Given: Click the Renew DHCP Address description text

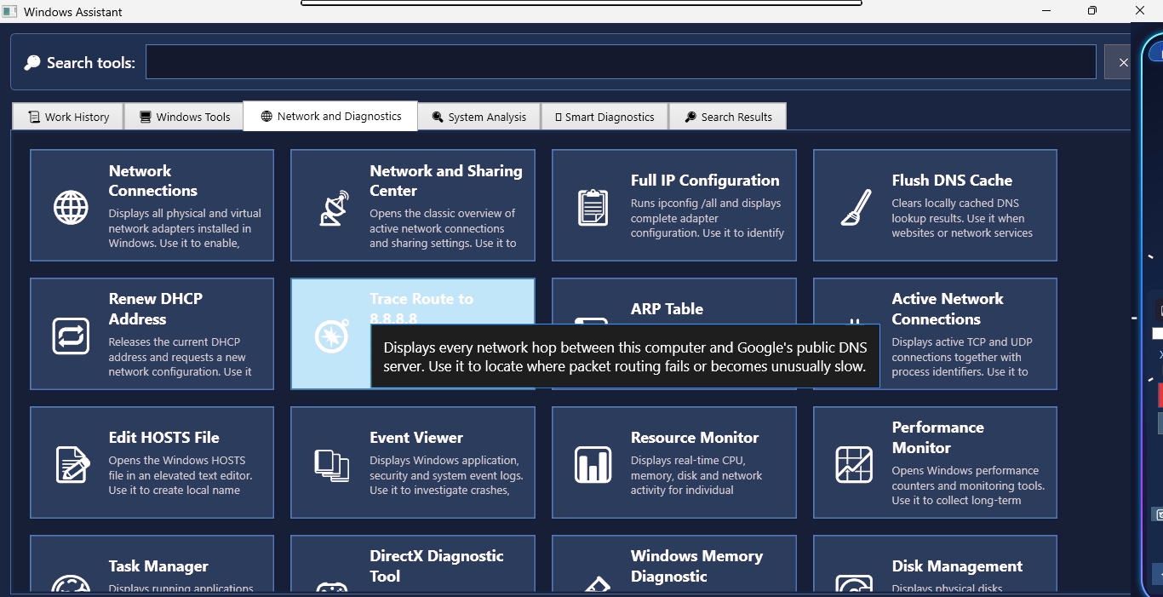Looking at the screenshot, I should click(x=180, y=357).
